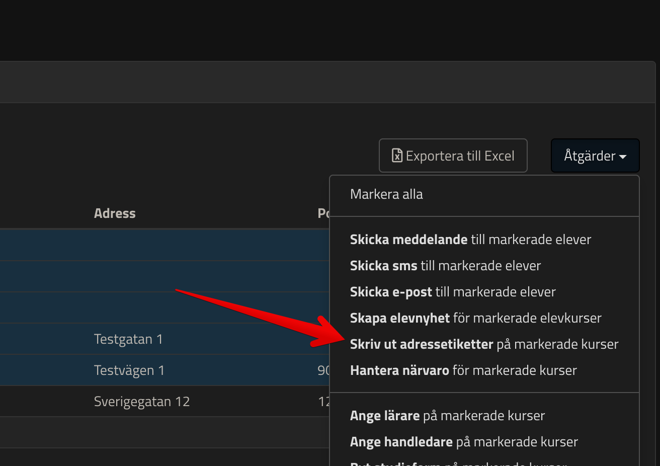Choose Ange lärare på markerade kurser

(447, 416)
